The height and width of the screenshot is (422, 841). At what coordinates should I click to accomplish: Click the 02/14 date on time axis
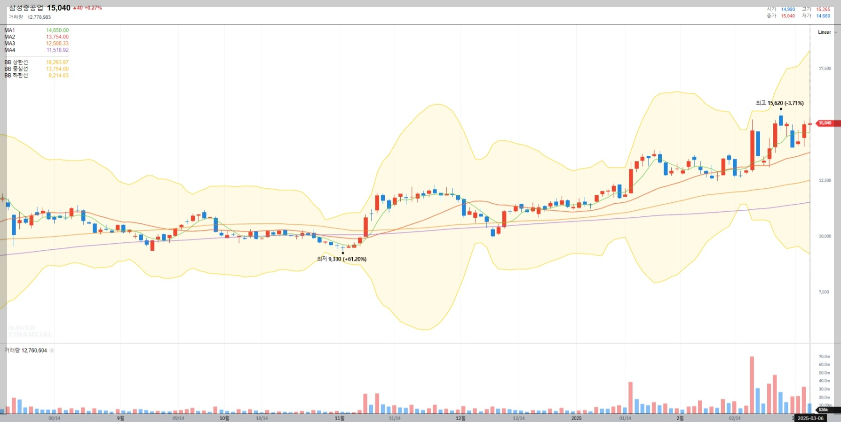pos(735,418)
